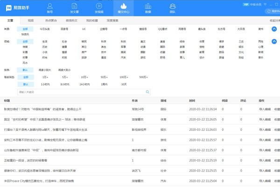This screenshot has height=187, width=280.
Task: Click the 收起分类 link
Action: click(274, 21)
